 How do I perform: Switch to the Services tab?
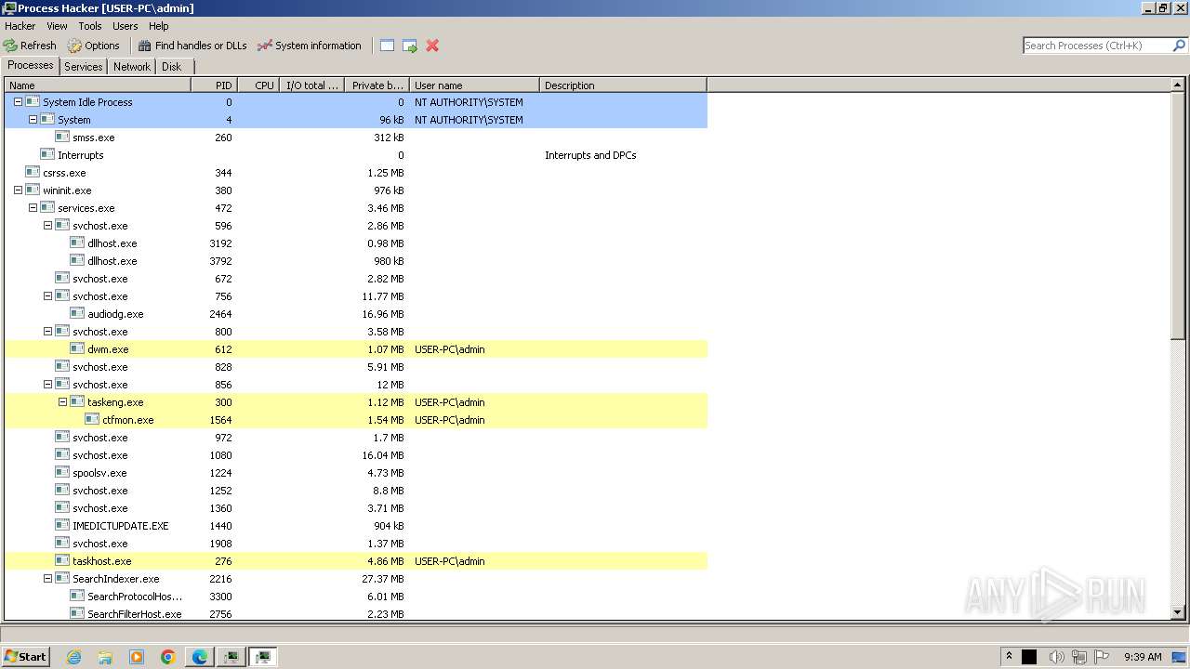click(x=84, y=67)
